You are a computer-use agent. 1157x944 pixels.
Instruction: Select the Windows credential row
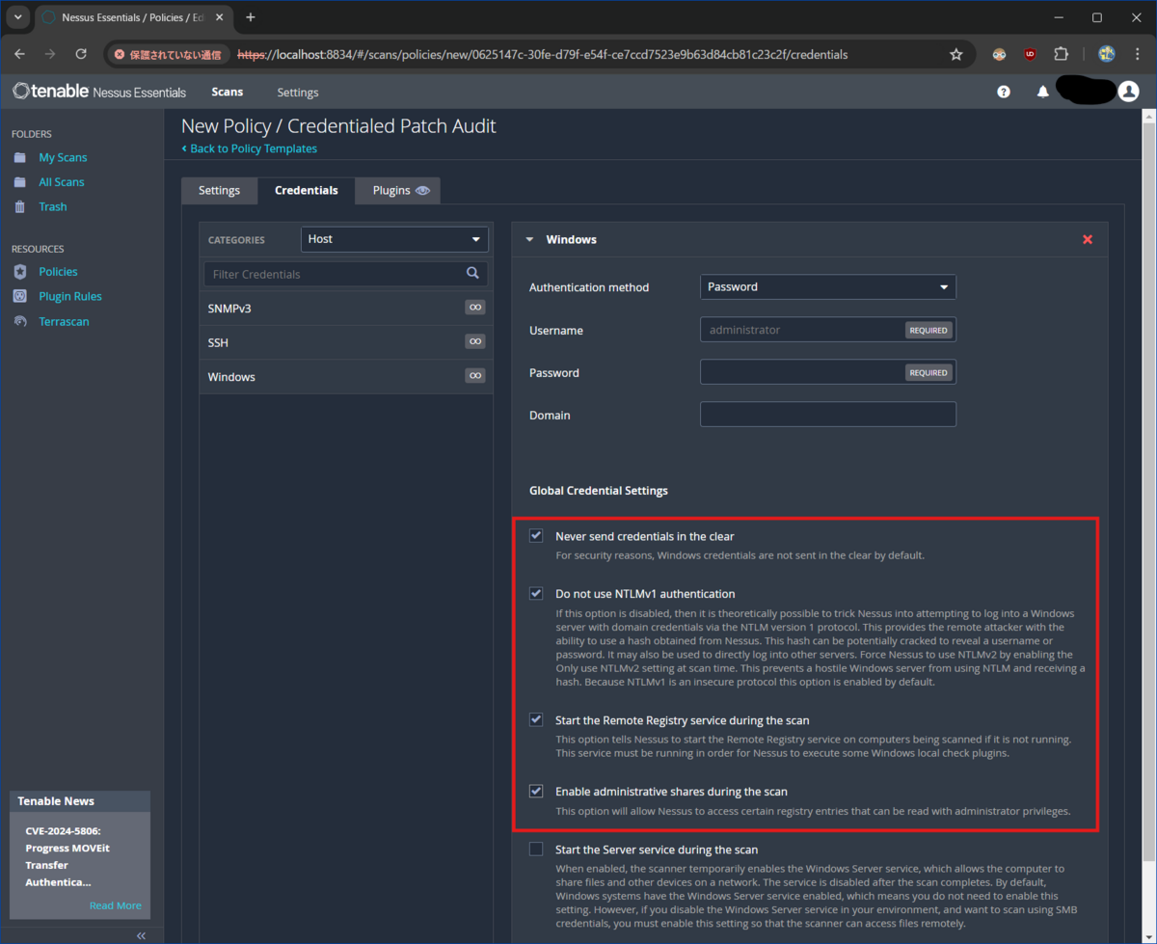[346, 377]
